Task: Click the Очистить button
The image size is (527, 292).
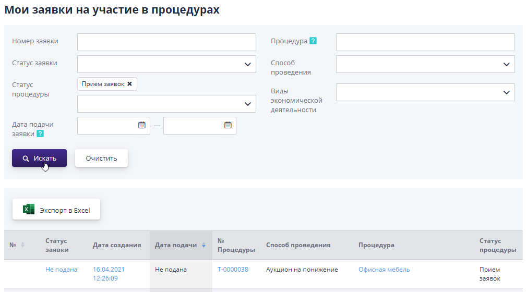Action: 101,158
